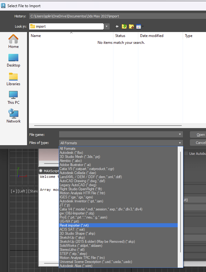Go to Home in the places sidebar
This screenshot has height=272, width=206.
tap(13, 41)
